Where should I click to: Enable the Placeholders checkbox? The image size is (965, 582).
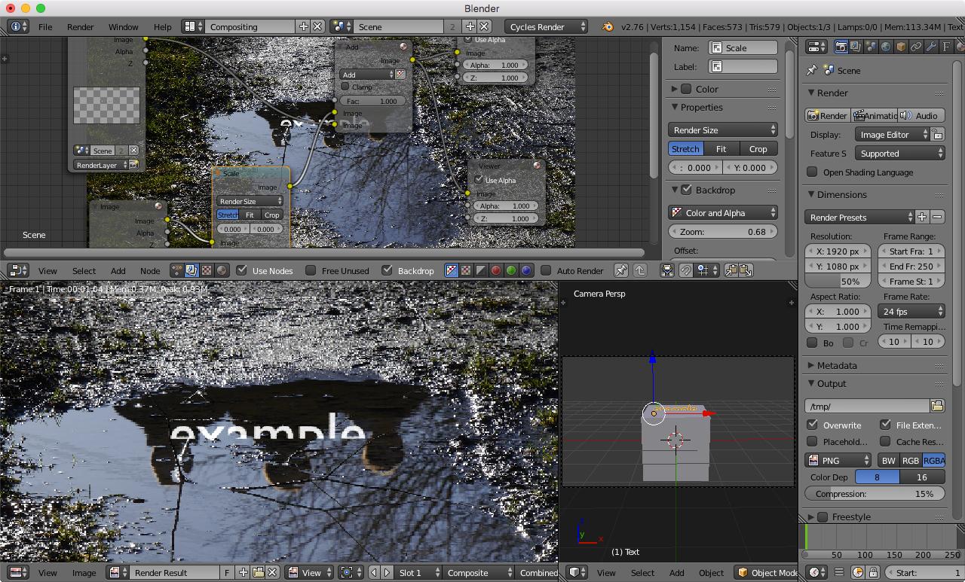(x=812, y=441)
